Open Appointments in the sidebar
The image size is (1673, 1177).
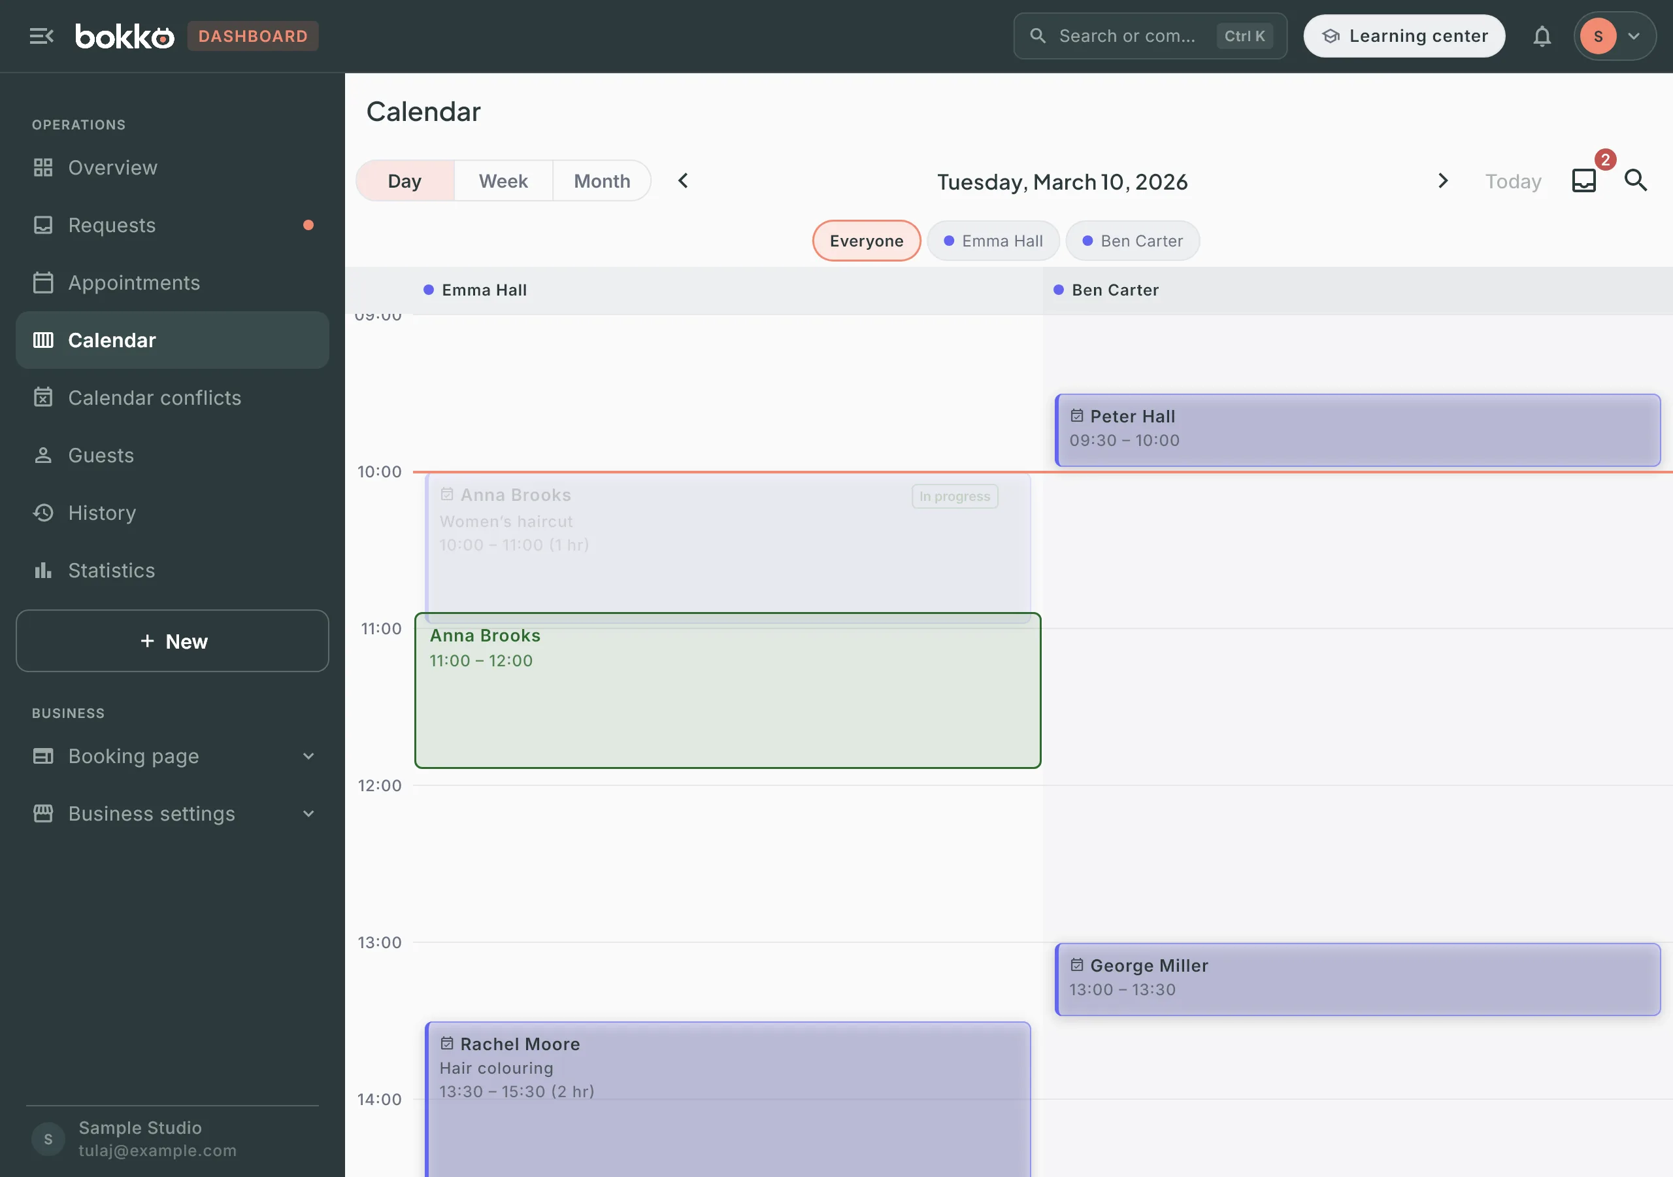(x=172, y=283)
